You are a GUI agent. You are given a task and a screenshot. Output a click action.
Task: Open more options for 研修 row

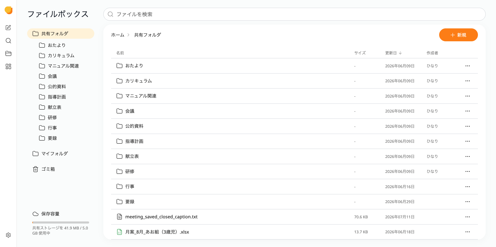pyautogui.click(x=468, y=171)
